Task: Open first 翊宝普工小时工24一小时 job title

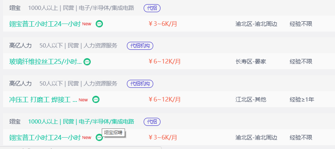Action: (x=45, y=24)
